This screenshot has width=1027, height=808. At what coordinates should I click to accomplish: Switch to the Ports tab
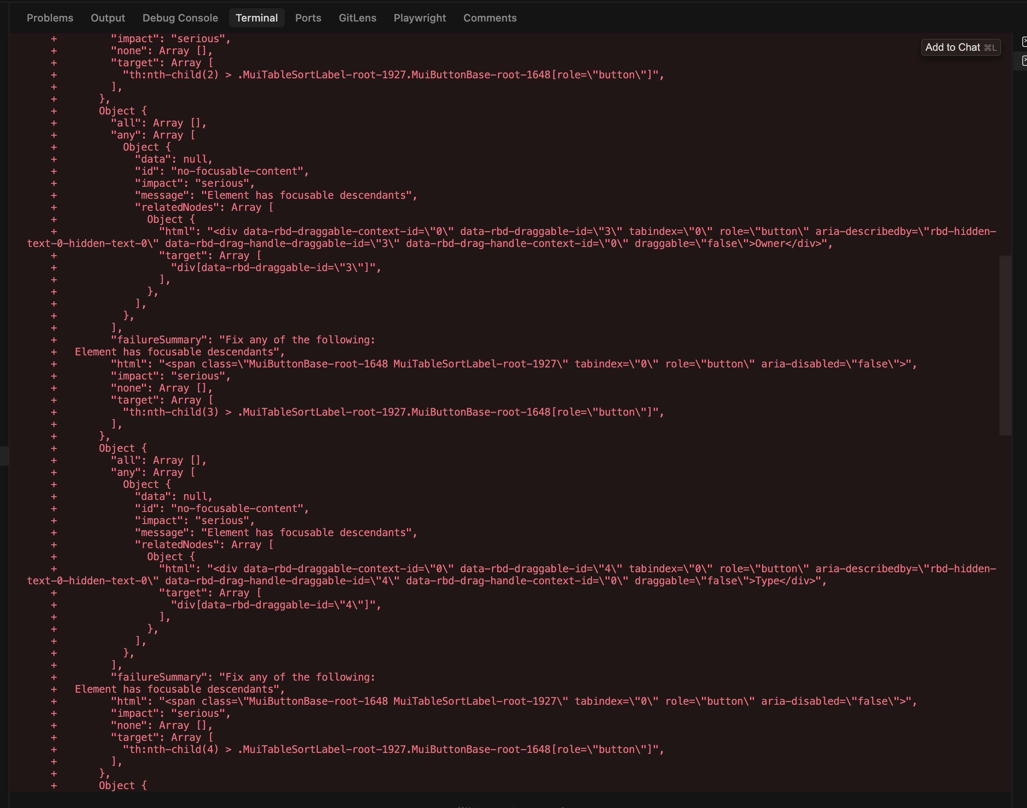(308, 18)
